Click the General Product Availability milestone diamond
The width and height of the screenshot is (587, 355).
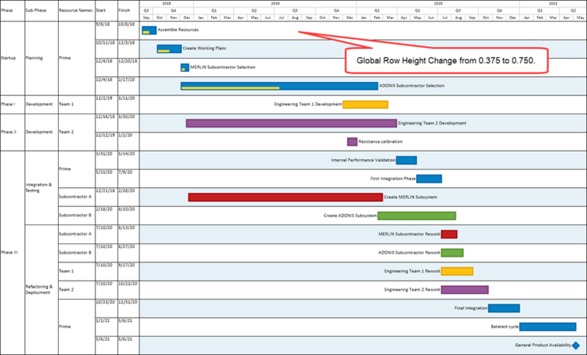(x=576, y=345)
